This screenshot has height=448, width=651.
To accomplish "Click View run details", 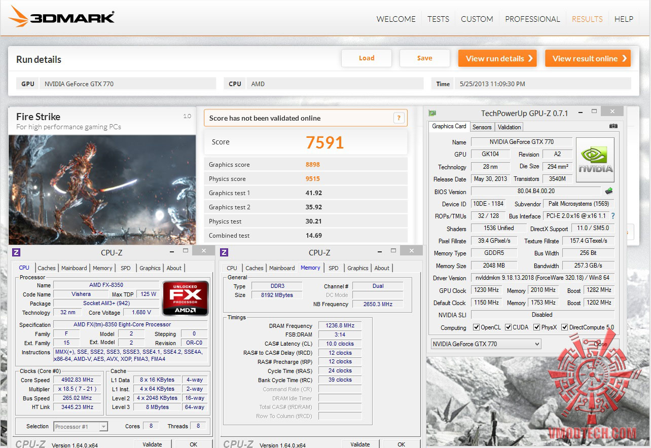I will 497,58.
